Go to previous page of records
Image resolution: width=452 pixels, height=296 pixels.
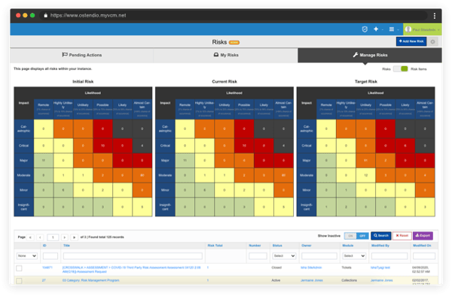click(40, 237)
